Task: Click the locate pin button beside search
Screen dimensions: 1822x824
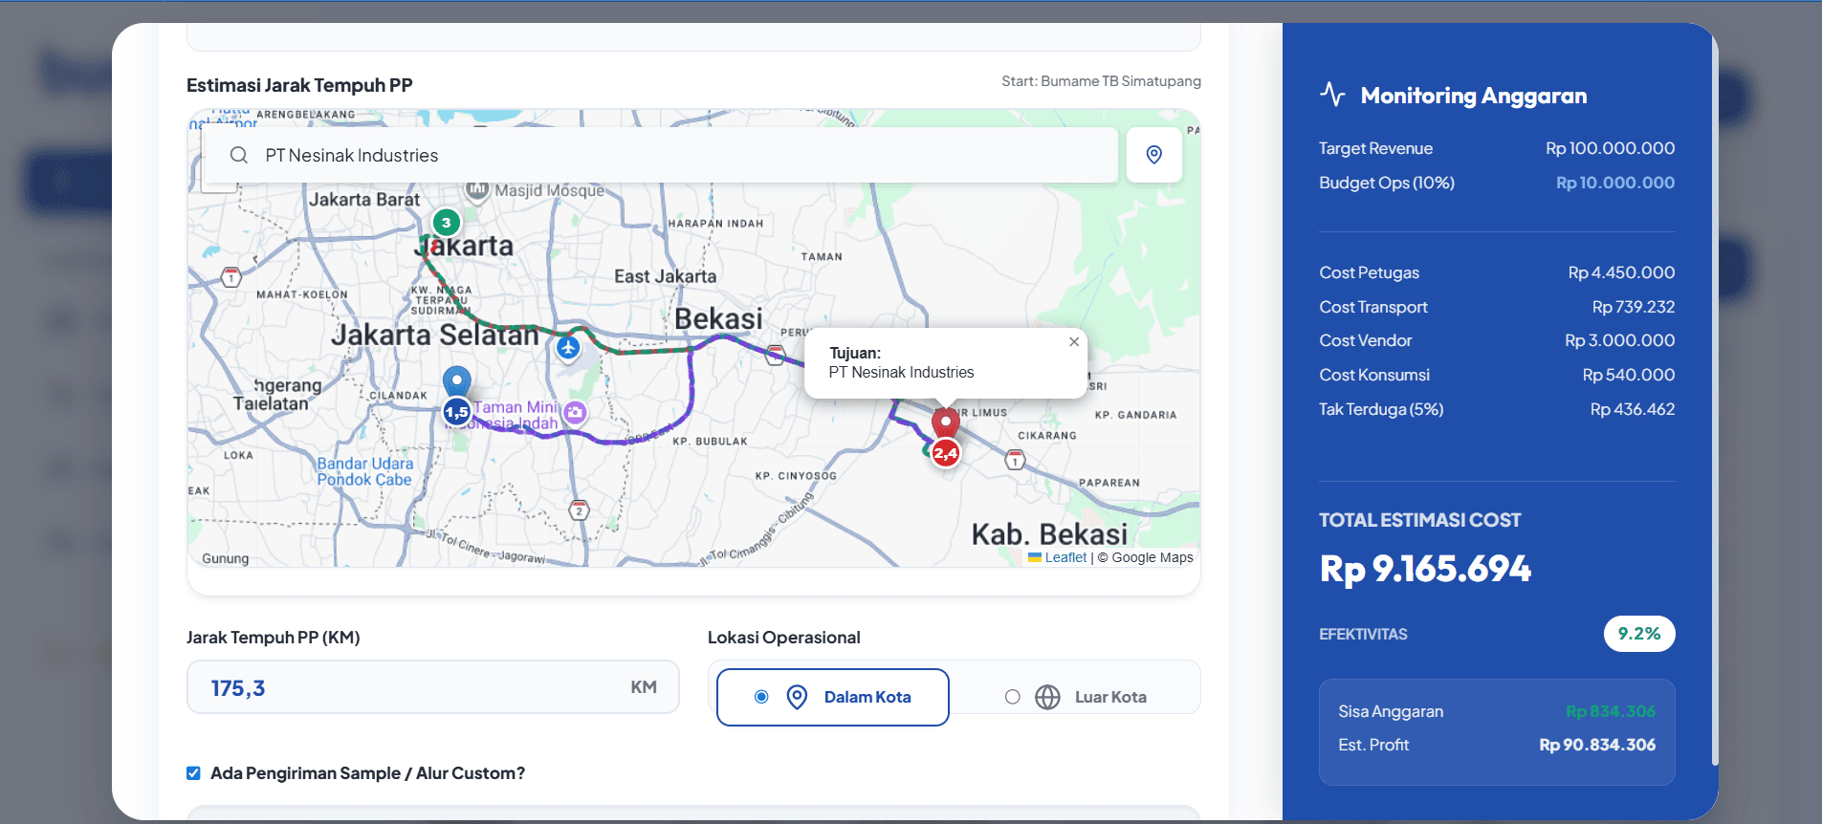Action: pos(1154,155)
